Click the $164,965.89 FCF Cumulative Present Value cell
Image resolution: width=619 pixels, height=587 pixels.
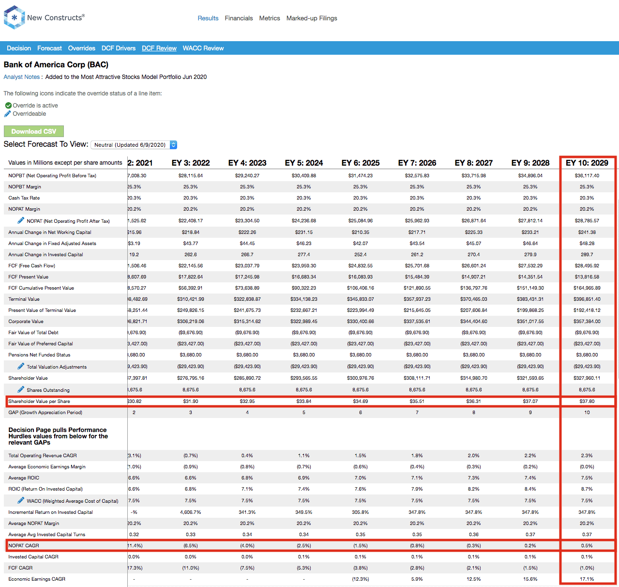click(587, 288)
